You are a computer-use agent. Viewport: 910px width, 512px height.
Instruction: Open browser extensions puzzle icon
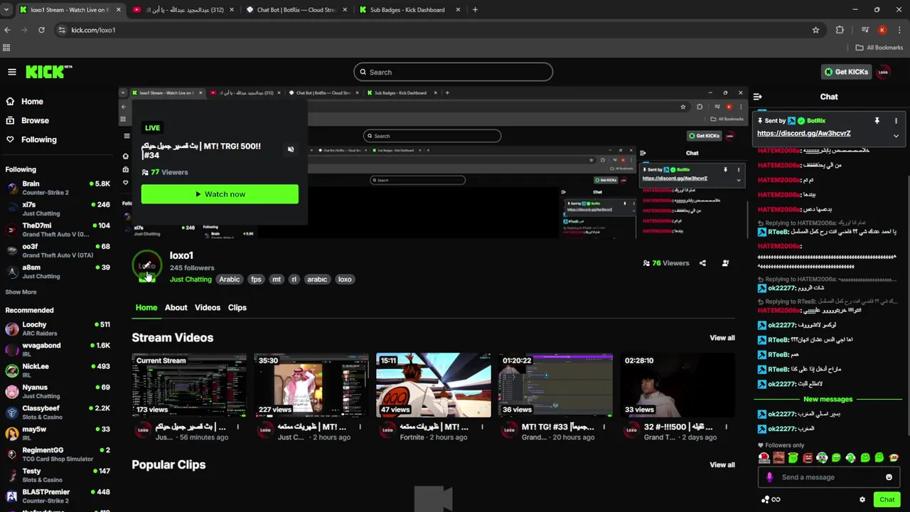pos(840,30)
